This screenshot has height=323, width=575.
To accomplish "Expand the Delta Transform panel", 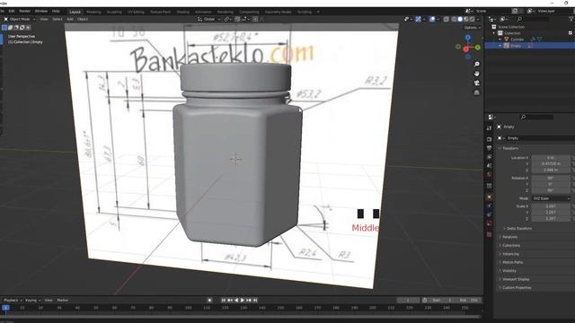I will 519,228.
